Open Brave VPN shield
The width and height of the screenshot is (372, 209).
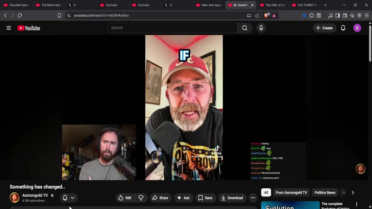tap(359, 15)
